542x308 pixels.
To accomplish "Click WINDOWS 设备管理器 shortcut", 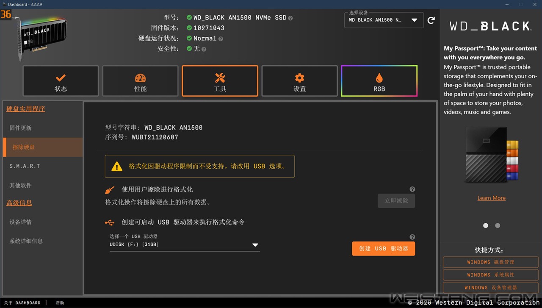I will tap(491, 287).
